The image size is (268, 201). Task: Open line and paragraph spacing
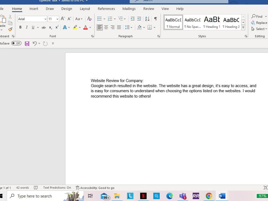click(x=127, y=27)
